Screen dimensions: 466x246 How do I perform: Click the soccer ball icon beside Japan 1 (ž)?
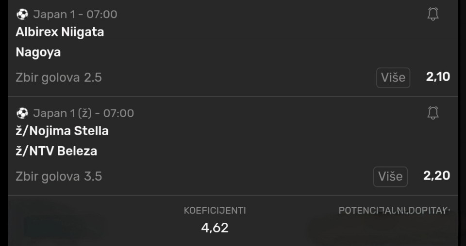(22, 113)
